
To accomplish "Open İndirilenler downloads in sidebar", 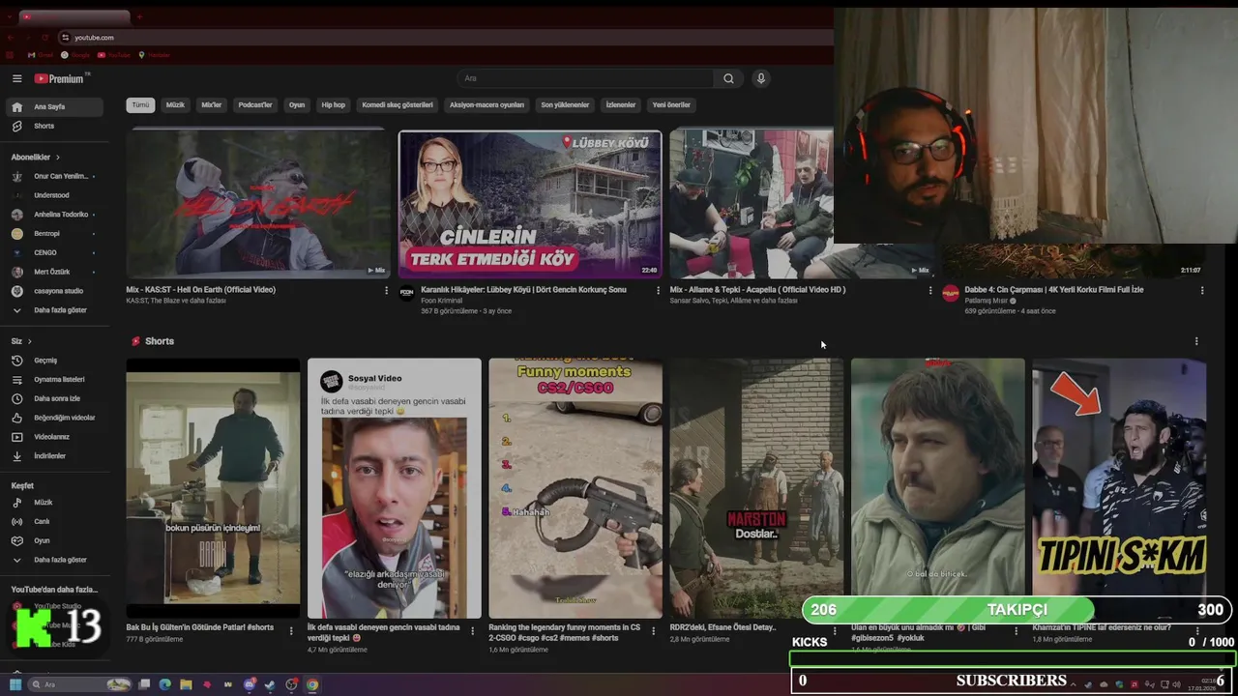I will click(x=54, y=455).
